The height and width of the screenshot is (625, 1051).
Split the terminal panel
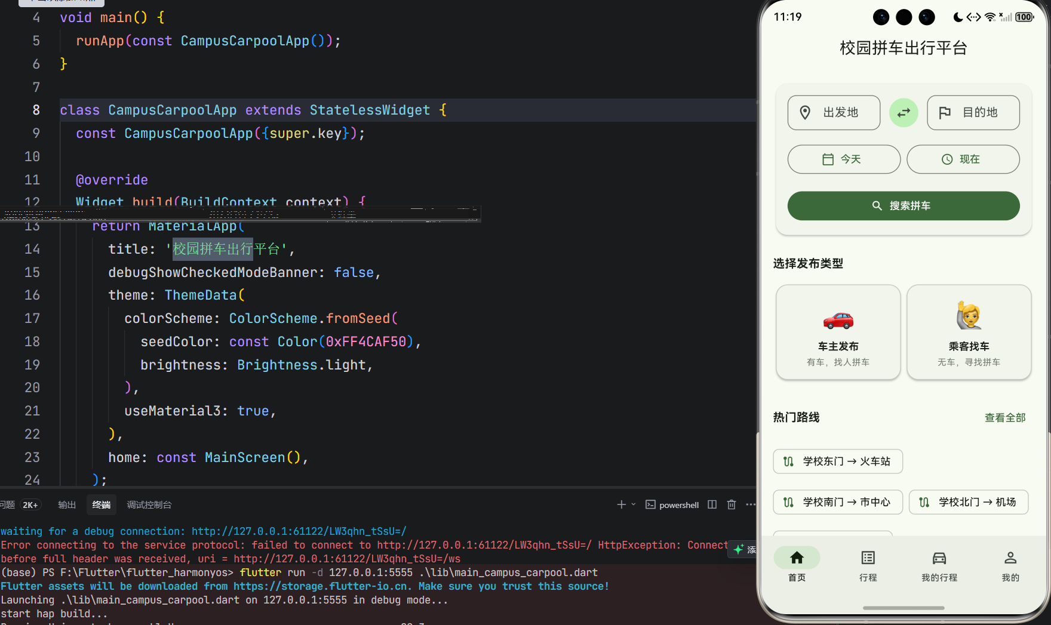(x=712, y=505)
